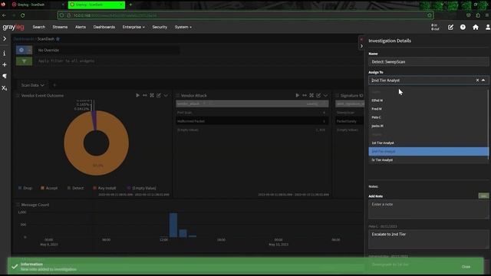
Task: Stretch the Vendor Attack widget width
Action: point(305,95)
